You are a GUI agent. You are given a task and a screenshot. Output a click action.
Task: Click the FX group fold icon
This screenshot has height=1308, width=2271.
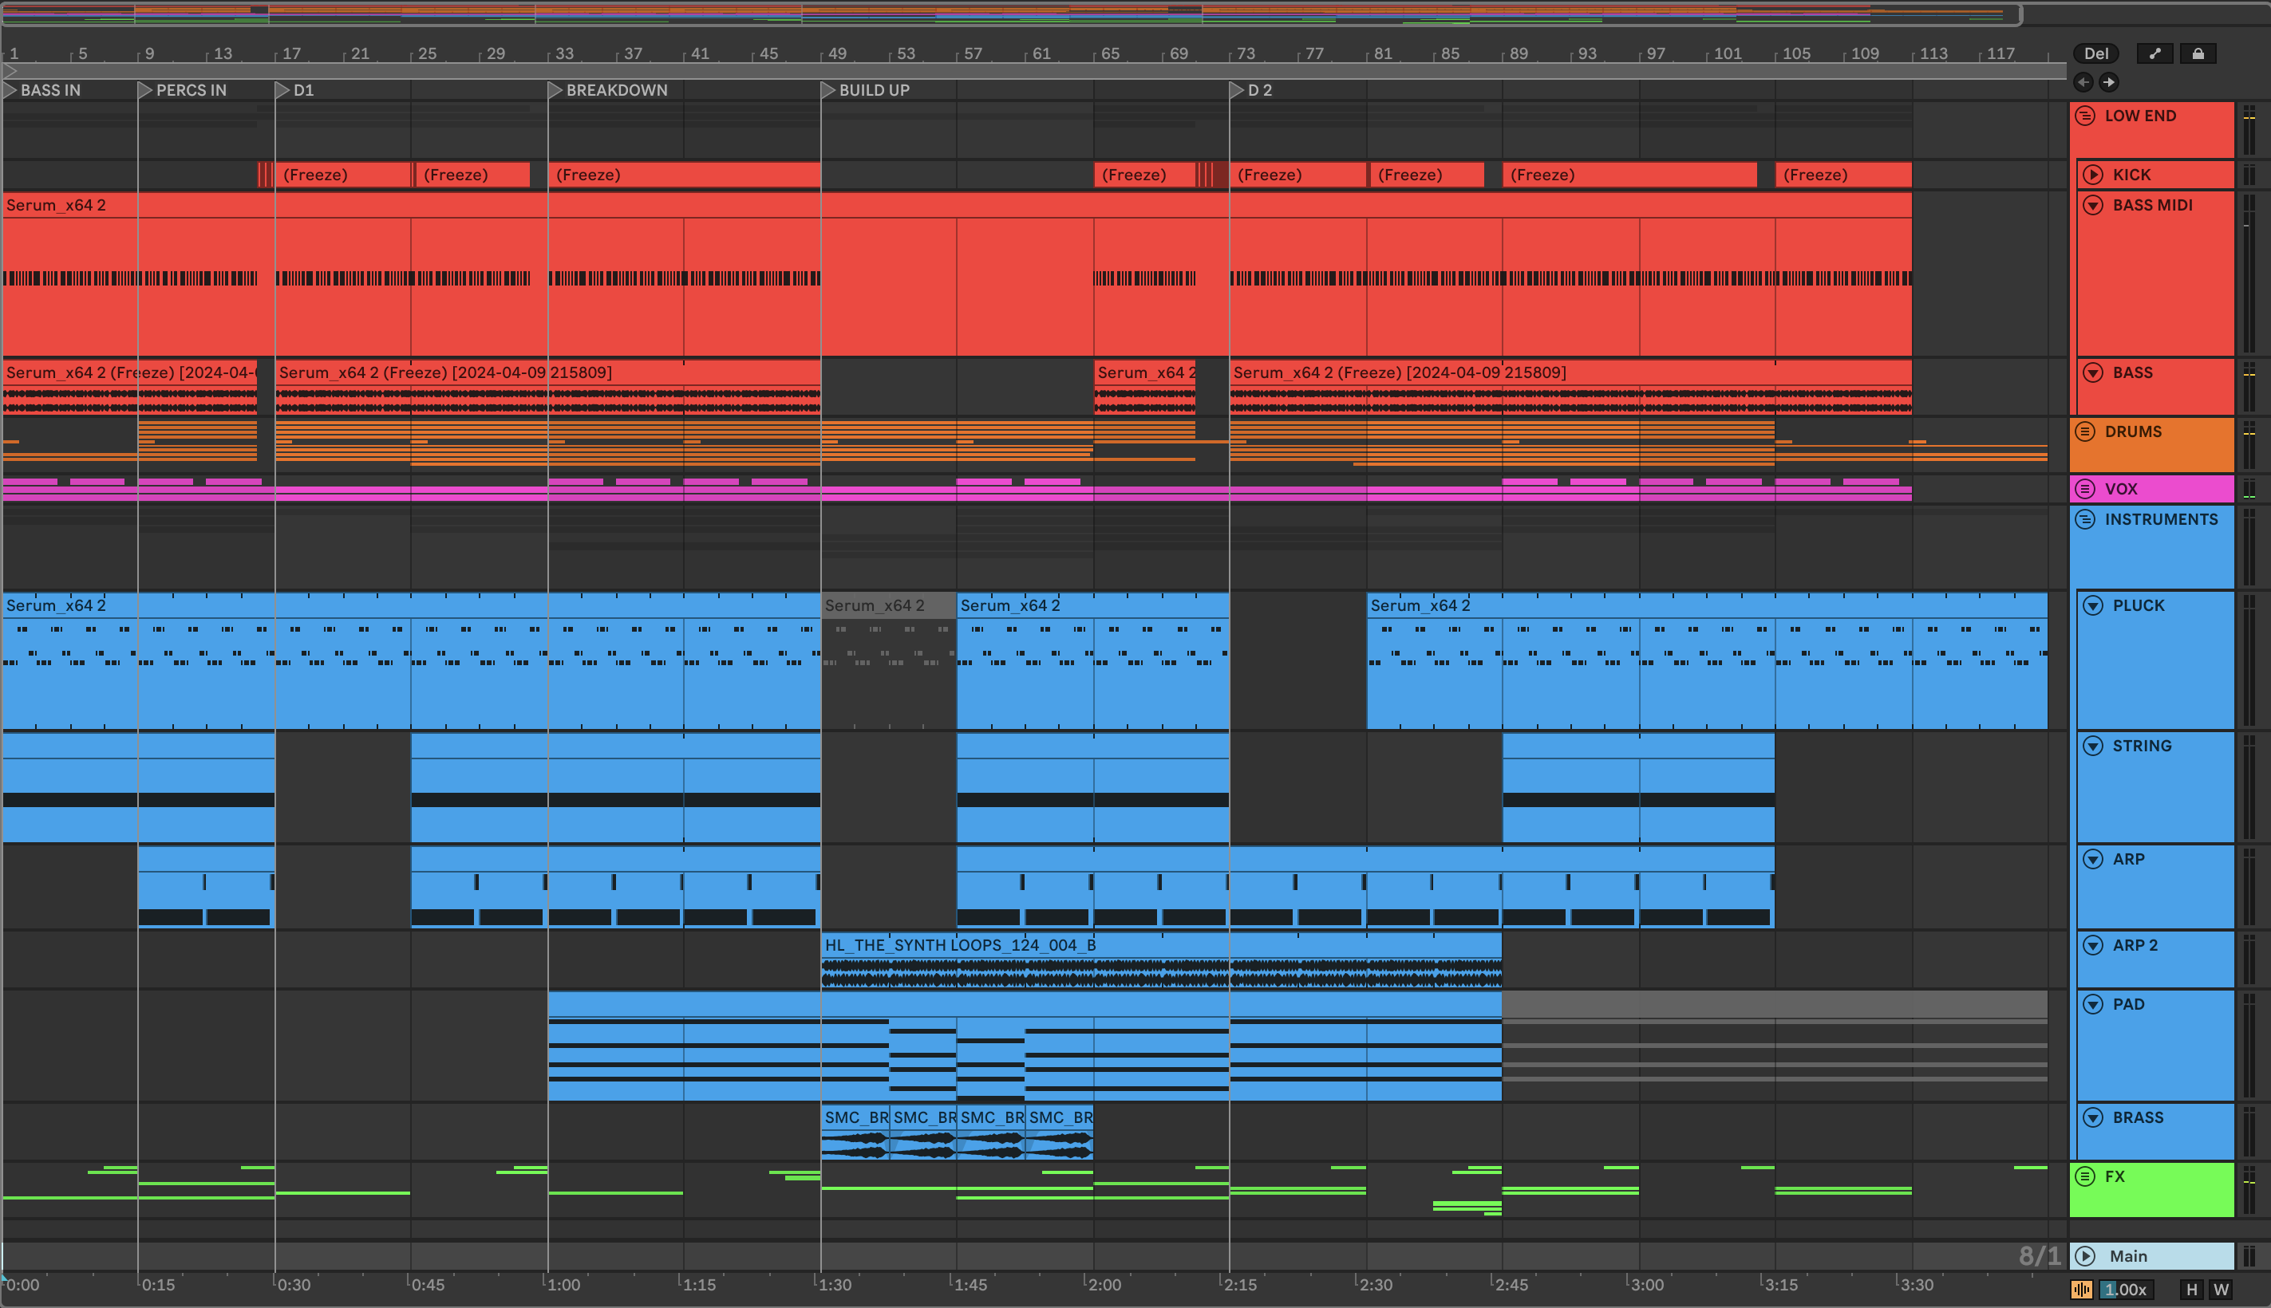coord(2085,1176)
